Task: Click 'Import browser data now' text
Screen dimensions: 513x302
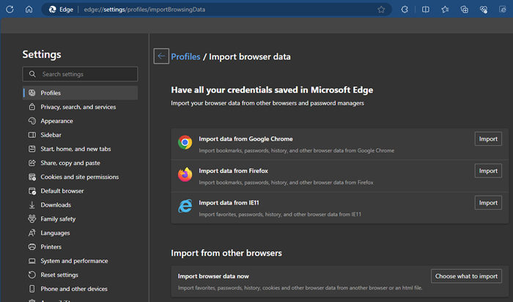Action: (x=213, y=276)
